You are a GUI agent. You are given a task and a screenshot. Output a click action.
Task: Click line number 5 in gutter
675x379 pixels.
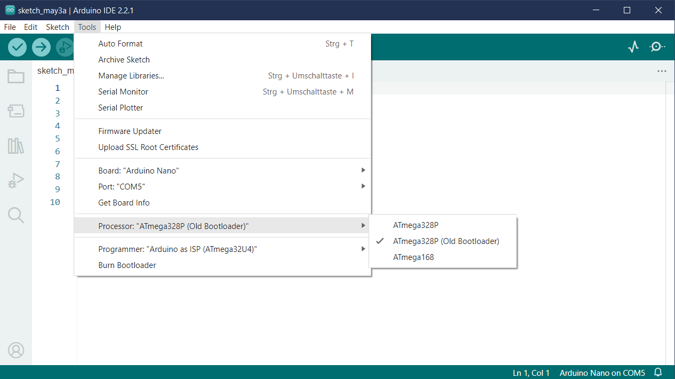tap(58, 139)
